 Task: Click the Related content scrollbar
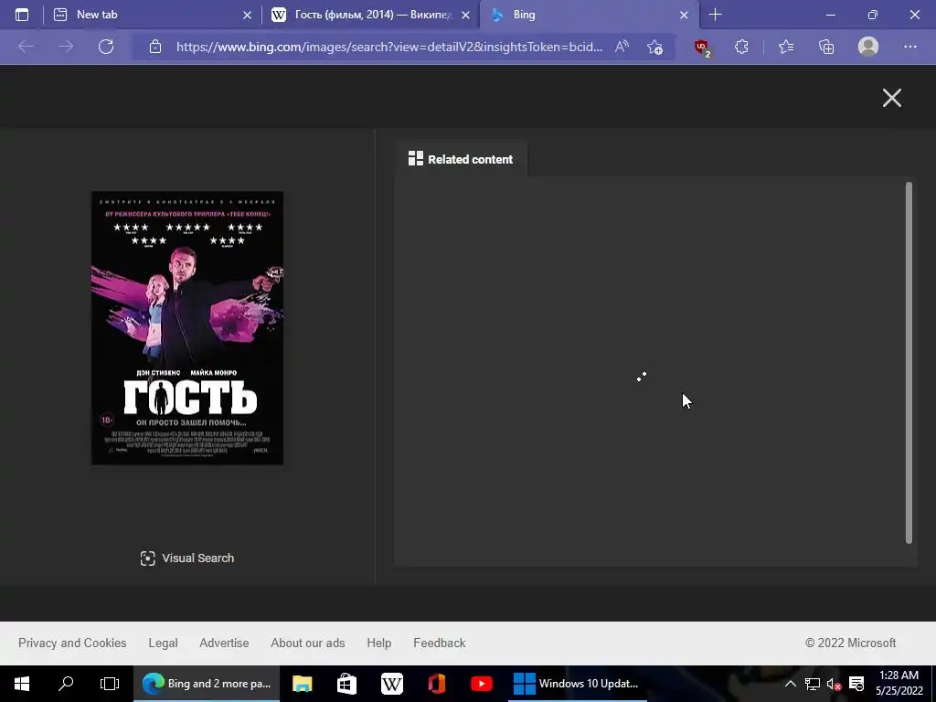pos(909,363)
